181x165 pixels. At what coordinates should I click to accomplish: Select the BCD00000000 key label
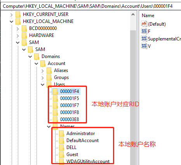point(43,28)
